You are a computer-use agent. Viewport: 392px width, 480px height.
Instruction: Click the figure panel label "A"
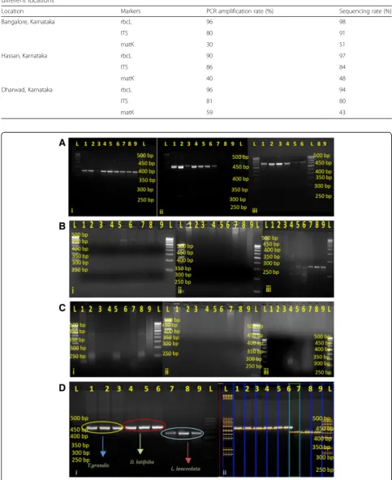pyautogui.click(x=62, y=143)
